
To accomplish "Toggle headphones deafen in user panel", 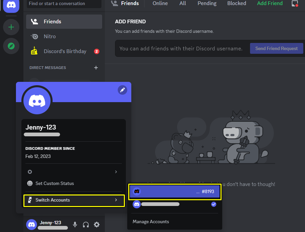I will (x=86, y=225).
